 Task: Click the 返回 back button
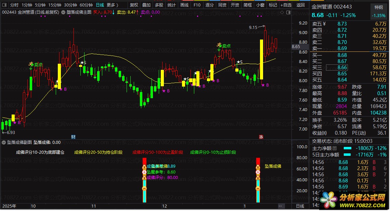[x=300, y=5]
